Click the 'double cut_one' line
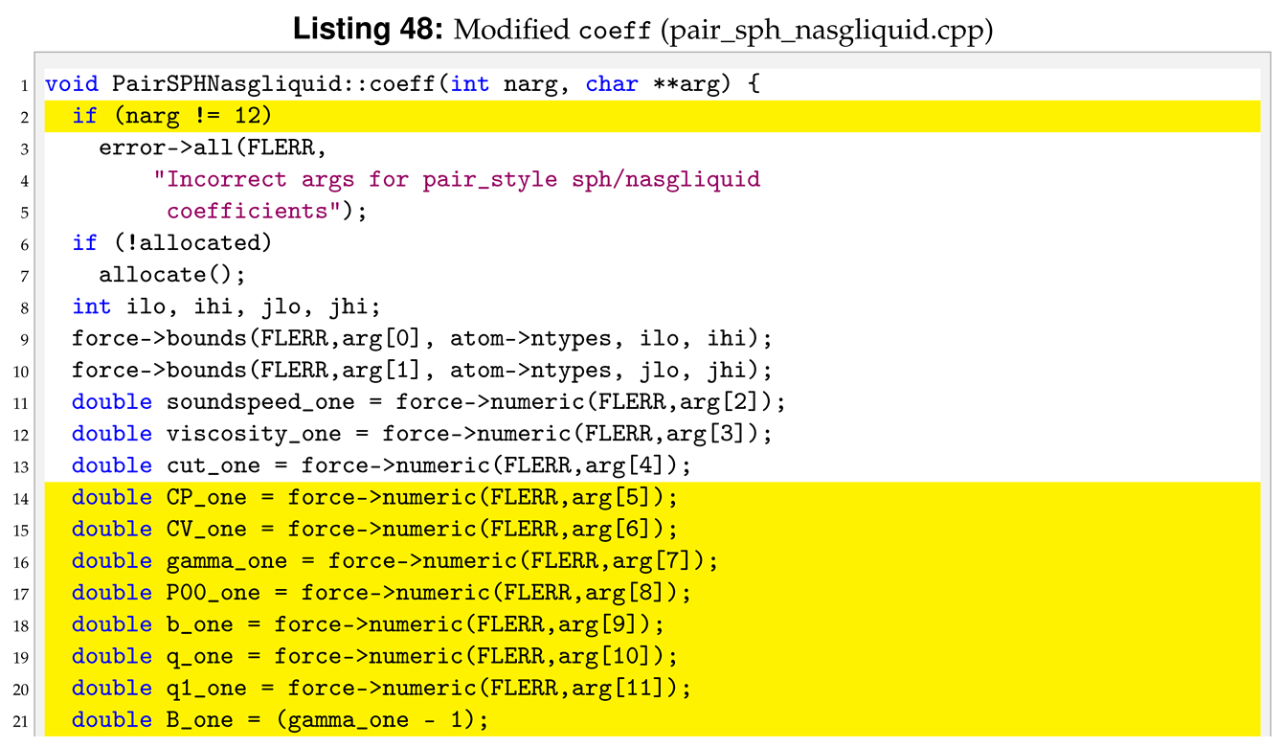The image size is (1283, 747). 382,464
